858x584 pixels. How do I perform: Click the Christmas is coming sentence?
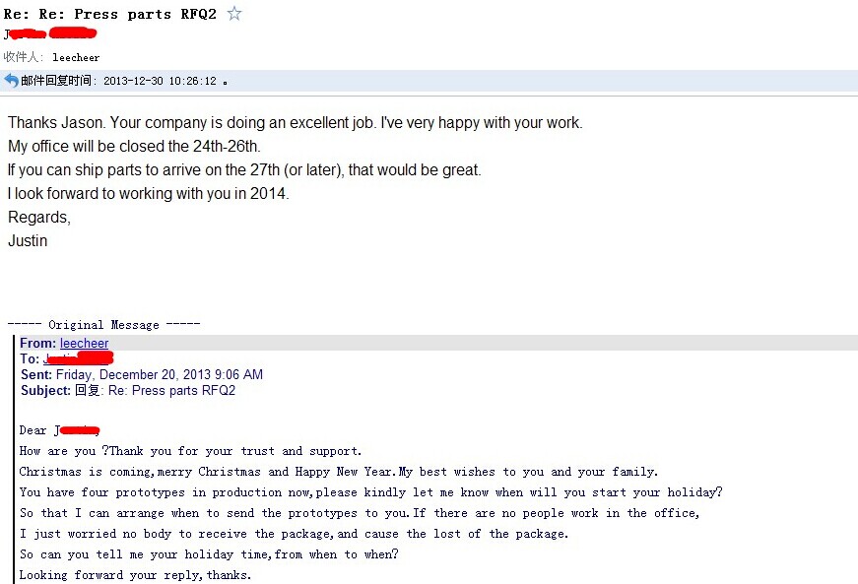point(339,472)
